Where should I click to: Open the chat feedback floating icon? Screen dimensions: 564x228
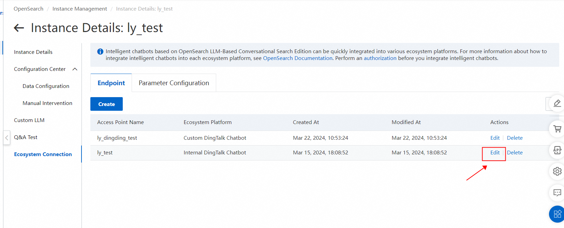pos(557,193)
